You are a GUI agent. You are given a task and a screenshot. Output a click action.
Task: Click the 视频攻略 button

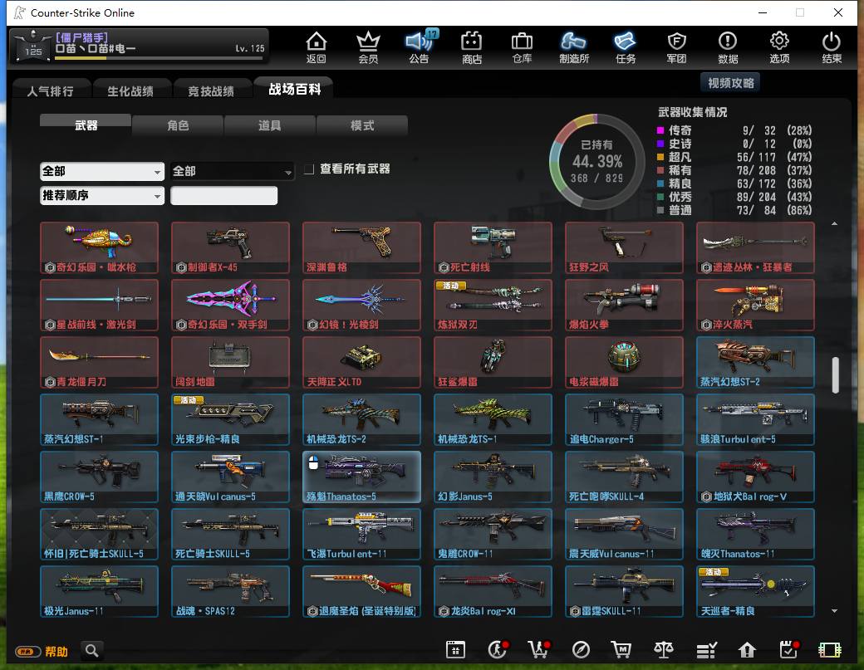(x=730, y=83)
